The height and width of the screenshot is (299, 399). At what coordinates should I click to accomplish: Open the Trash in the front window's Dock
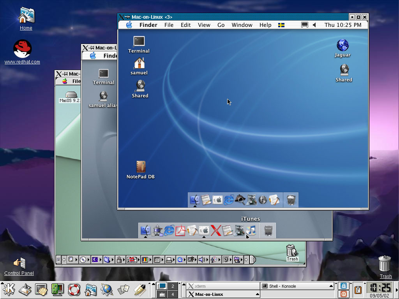[x=291, y=200]
